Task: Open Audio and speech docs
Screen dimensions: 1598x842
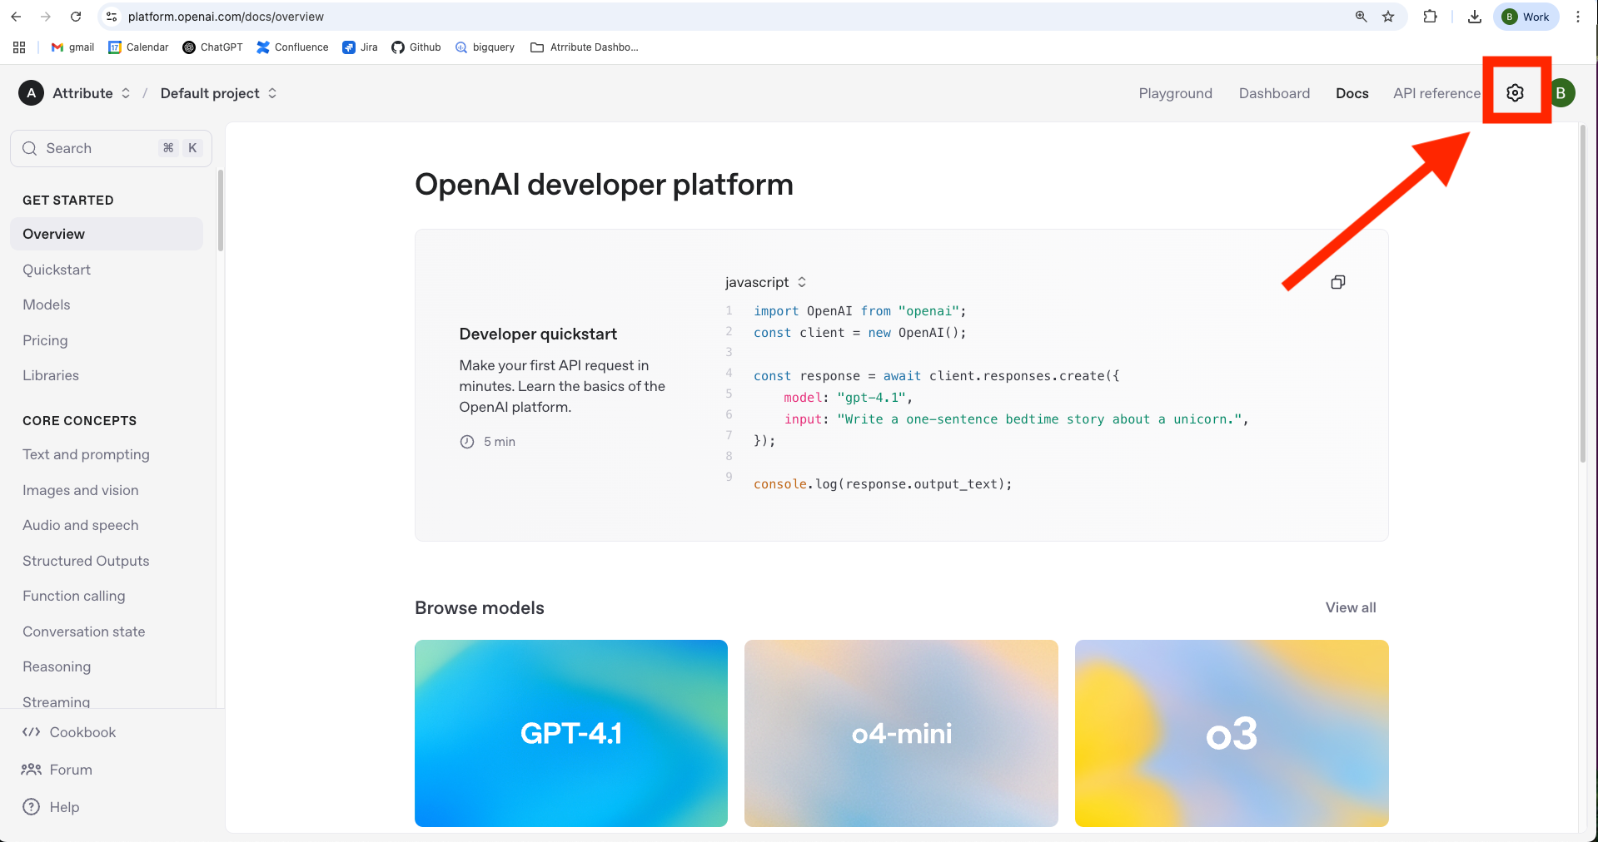Action: click(x=81, y=525)
